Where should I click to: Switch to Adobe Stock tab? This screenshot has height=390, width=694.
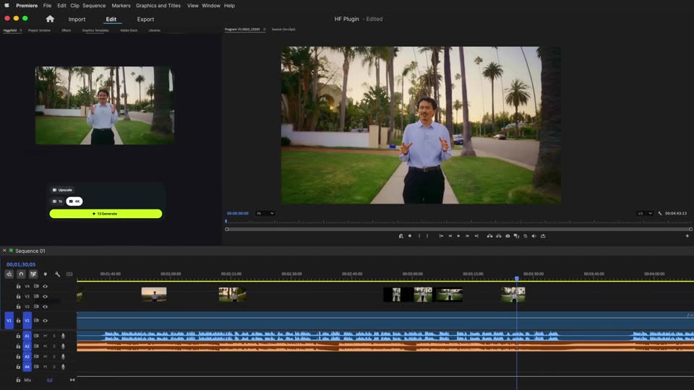pyautogui.click(x=129, y=30)
